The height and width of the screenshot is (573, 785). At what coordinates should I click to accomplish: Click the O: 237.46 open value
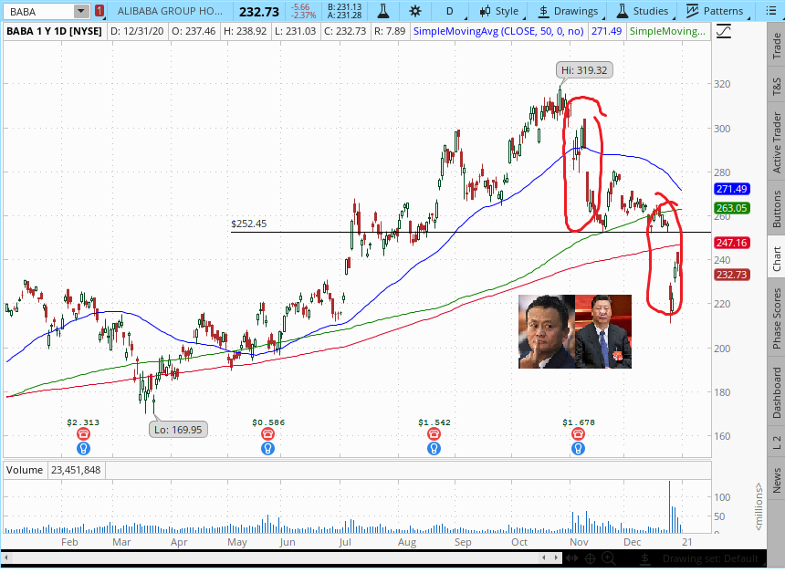point(194,32)
